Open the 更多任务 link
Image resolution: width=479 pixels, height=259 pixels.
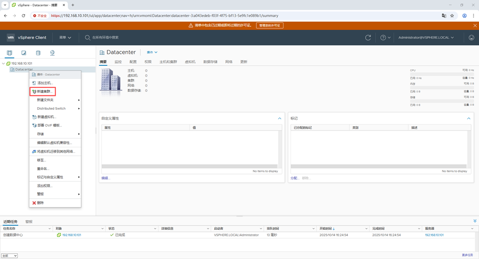[467, 255]
